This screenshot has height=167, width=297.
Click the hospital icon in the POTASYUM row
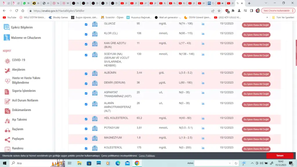(x=95, y=128)
